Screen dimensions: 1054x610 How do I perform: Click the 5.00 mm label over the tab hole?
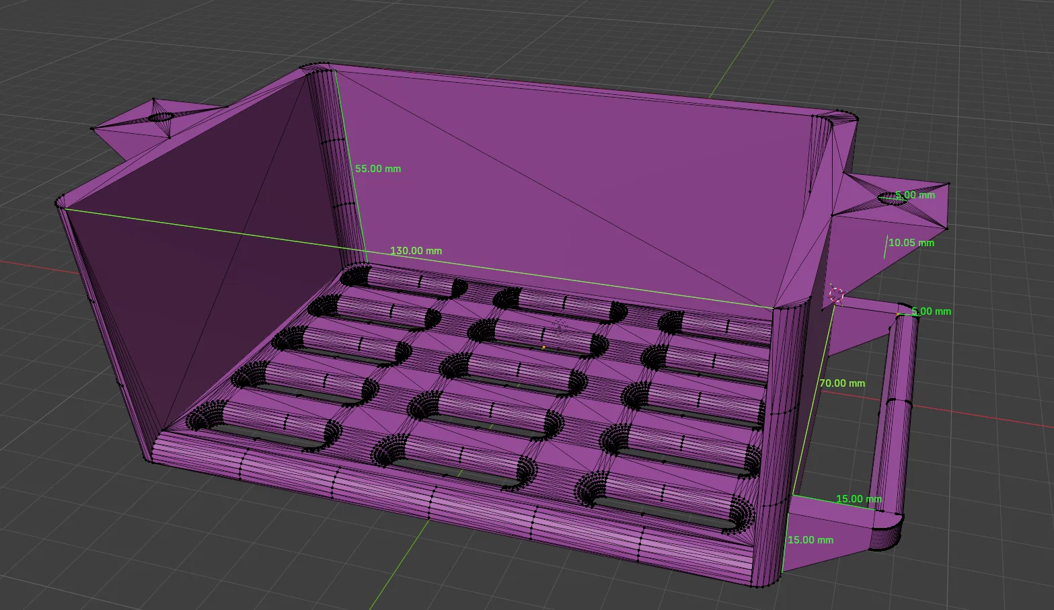pos(915,195)
